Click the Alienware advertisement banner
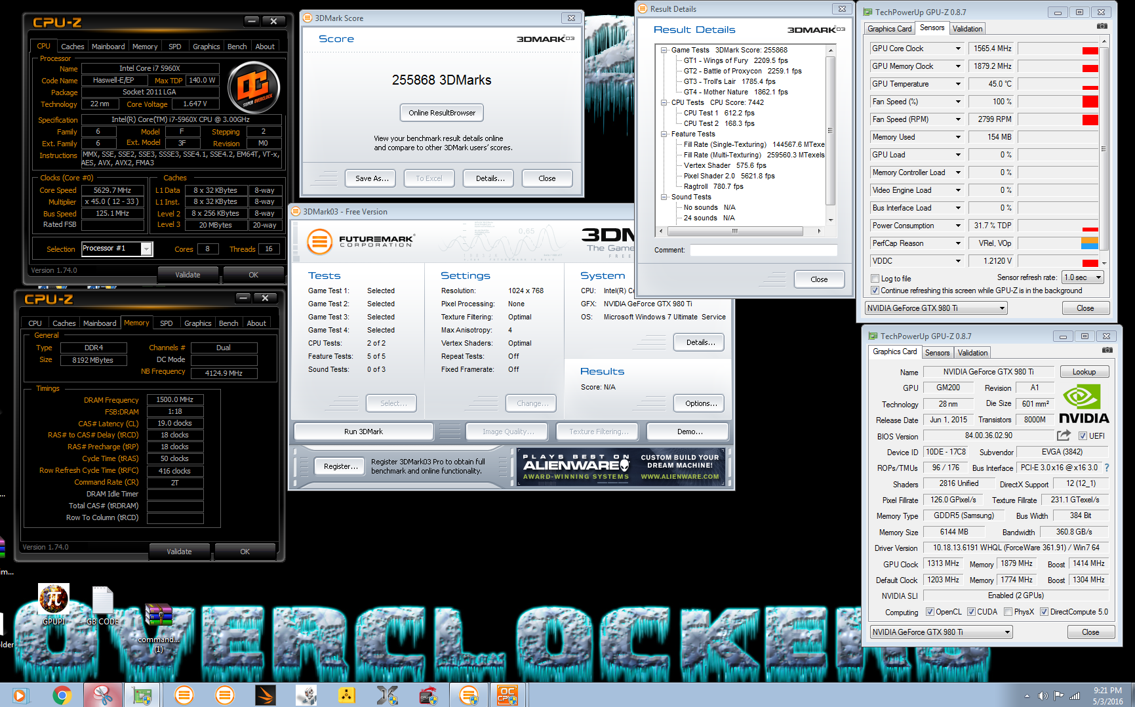Viewport: 1135px width, 707px height. (x=621, y=467)
